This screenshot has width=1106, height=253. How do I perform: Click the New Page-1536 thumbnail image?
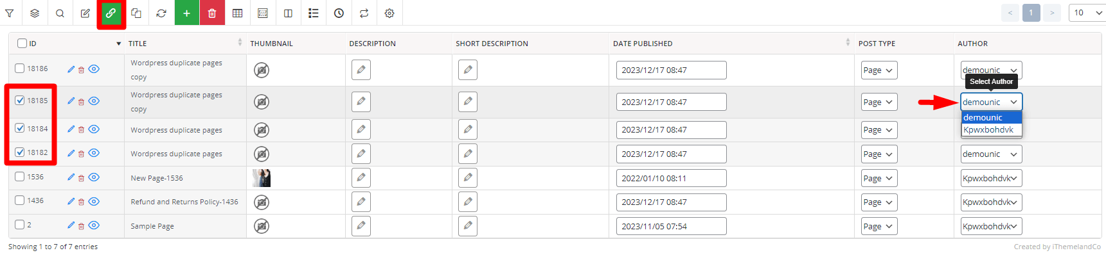262,178
